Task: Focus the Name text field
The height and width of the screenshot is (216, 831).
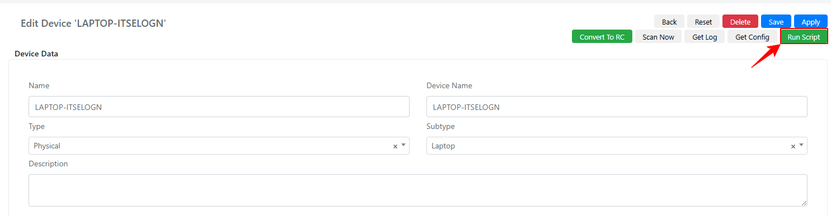Action: point(219,107)
